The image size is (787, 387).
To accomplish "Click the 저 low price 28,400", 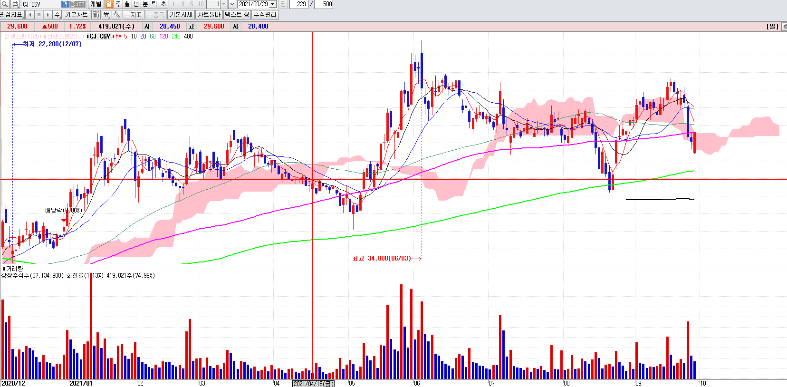I will 258,27.
